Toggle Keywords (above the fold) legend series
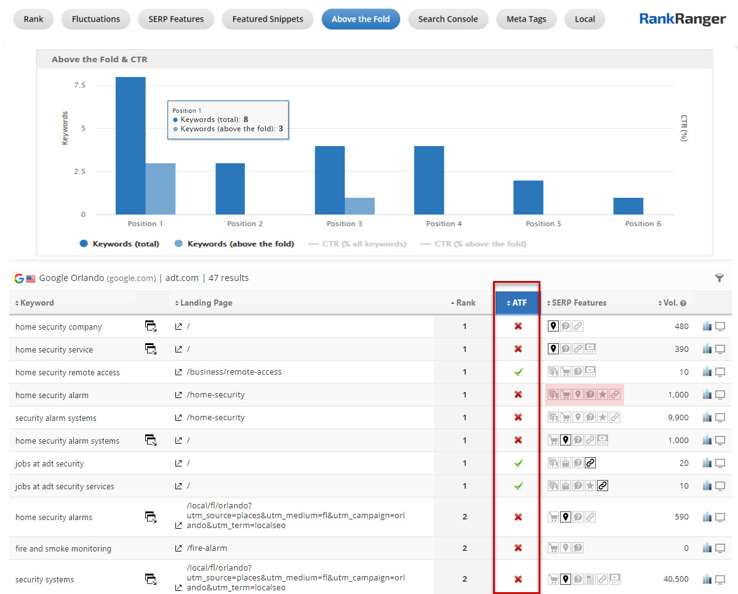 (x=235, y=244)
